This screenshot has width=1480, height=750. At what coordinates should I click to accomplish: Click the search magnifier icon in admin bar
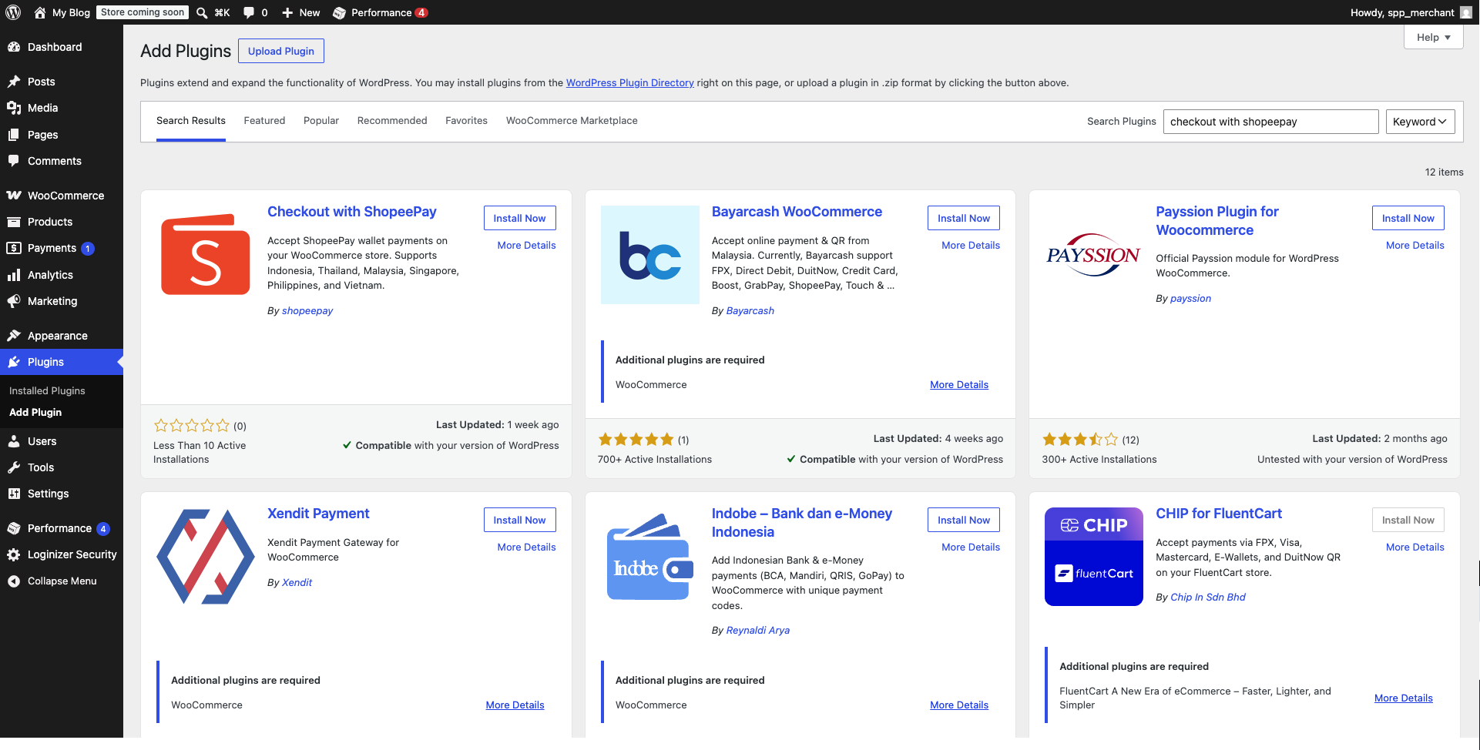[x=202, y=12]
